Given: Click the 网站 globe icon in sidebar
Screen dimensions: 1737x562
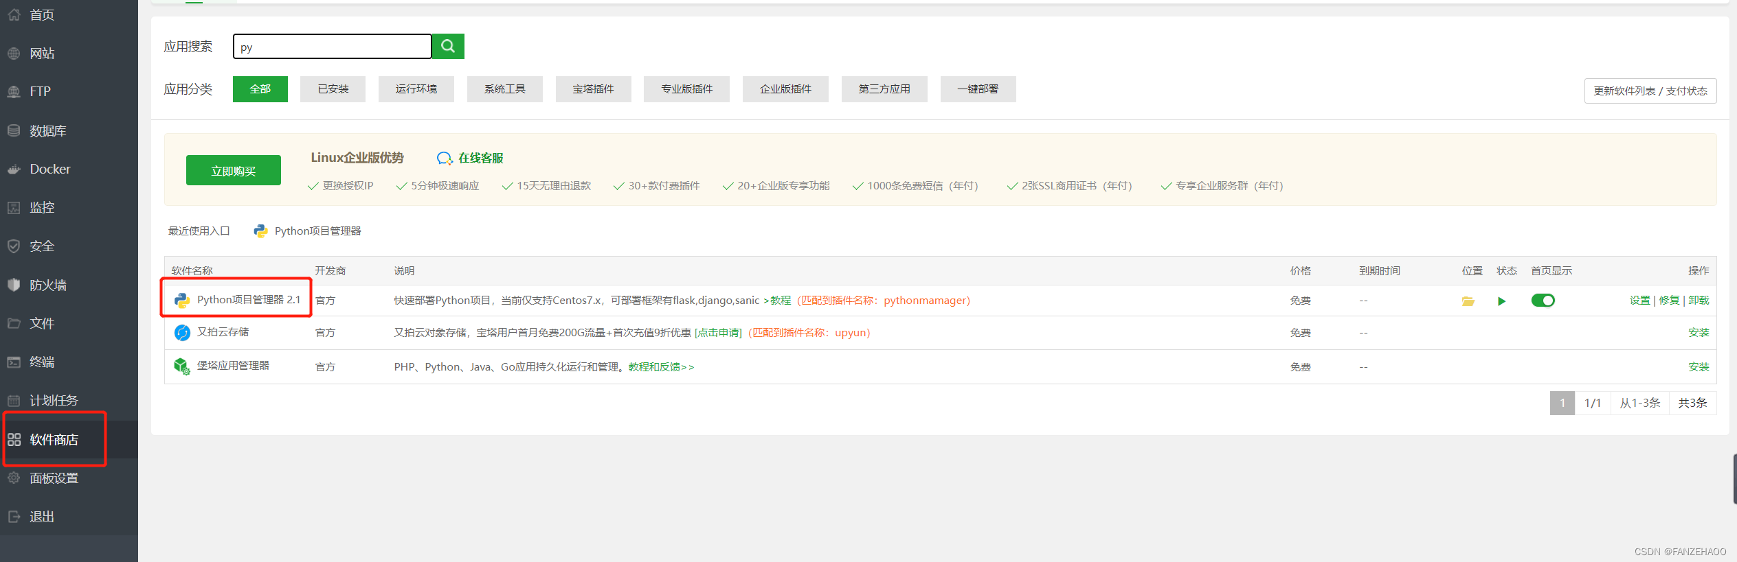Looking at the screenshot, I should click(14, 53).
